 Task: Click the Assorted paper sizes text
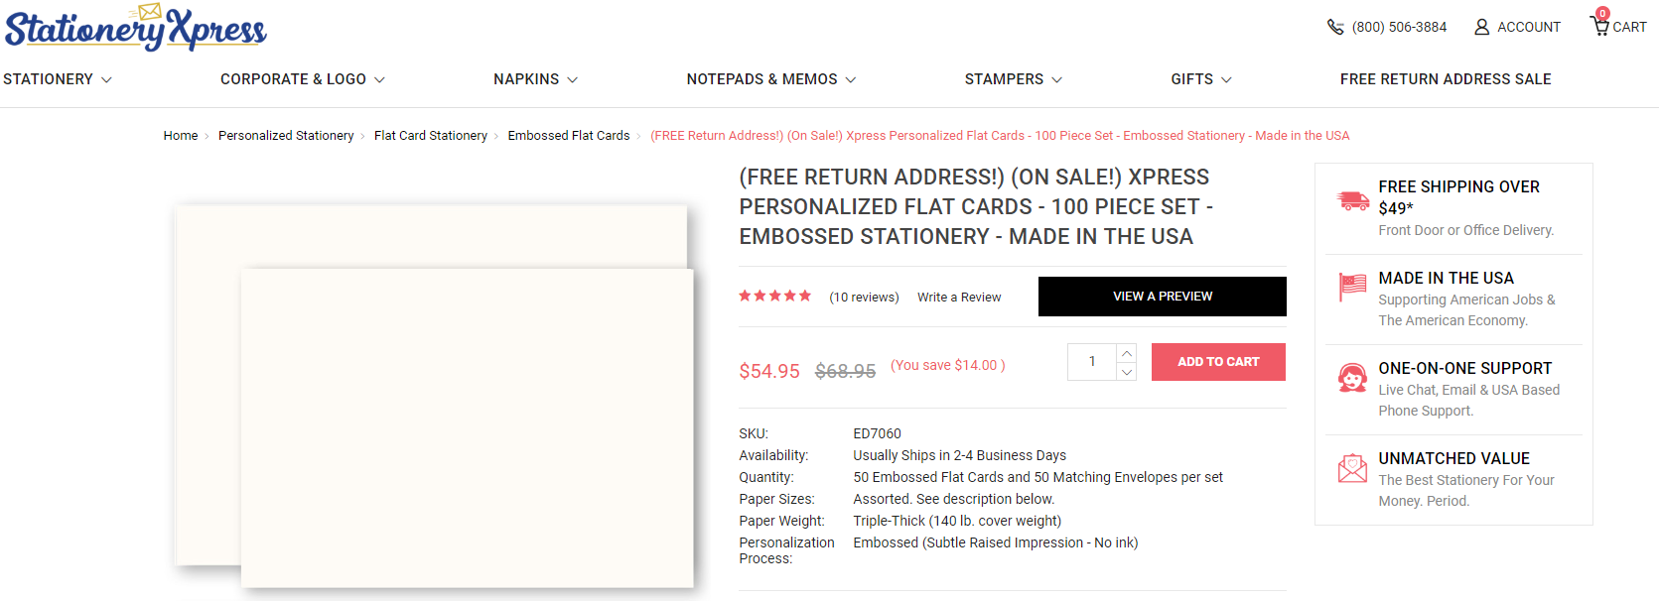954,499
